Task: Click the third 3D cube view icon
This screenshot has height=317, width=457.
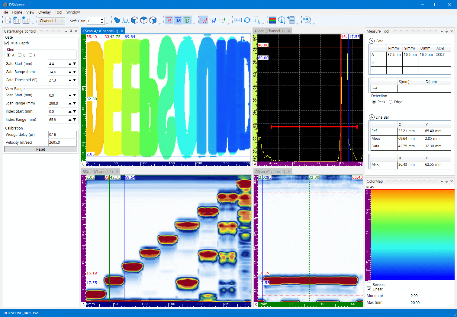Action: 153,20
